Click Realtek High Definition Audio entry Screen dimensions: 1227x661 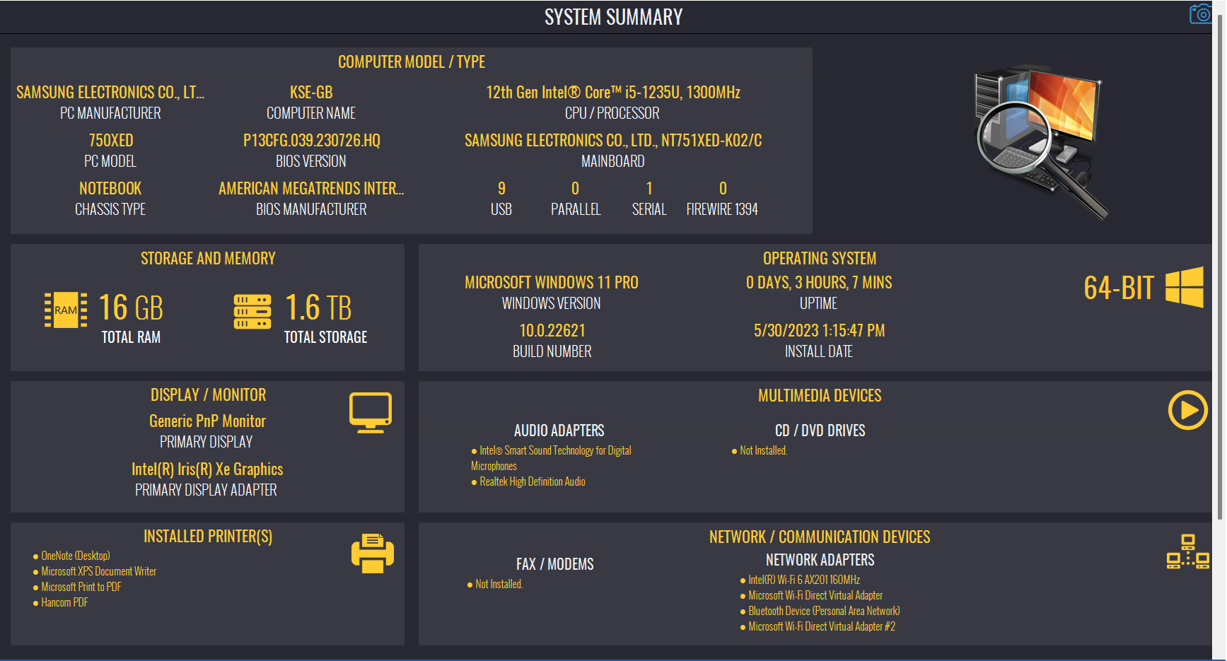528,481
